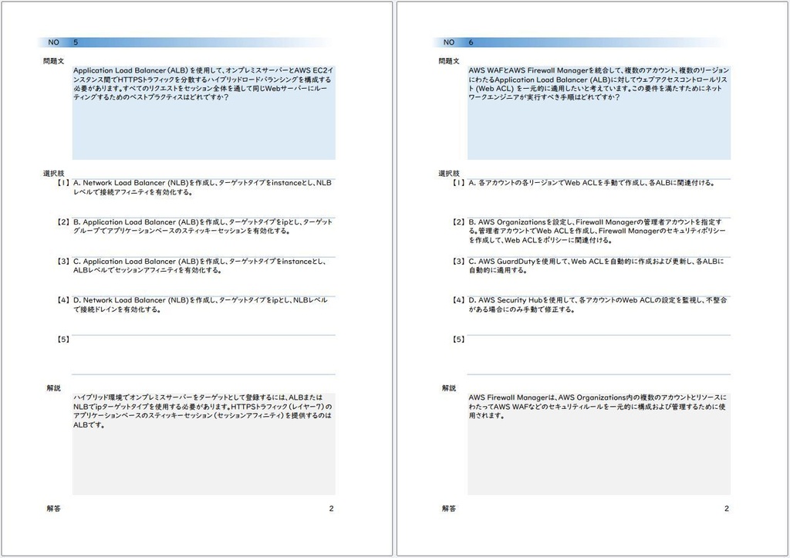The height and width of the screenshot is (558, 790).
Task: Click the 【1】 marker on question 6 page
Action: point(458,183)
